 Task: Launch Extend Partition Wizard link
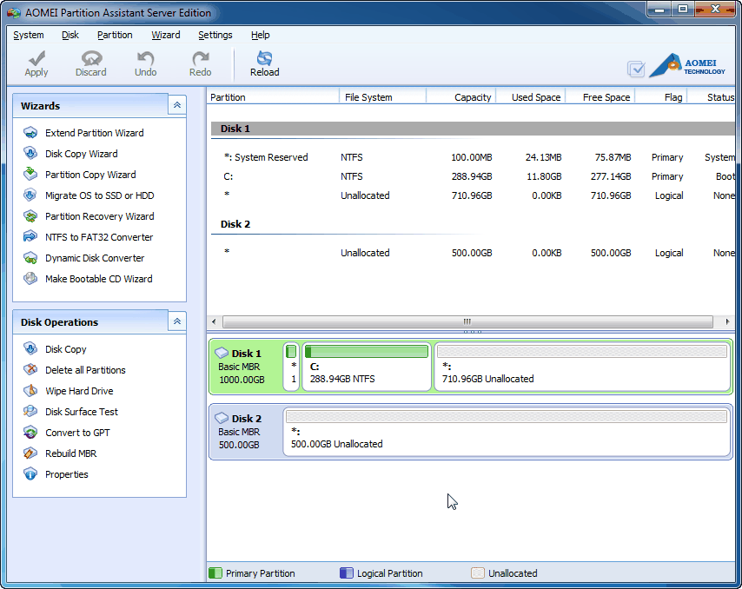(x=95, y=133)
